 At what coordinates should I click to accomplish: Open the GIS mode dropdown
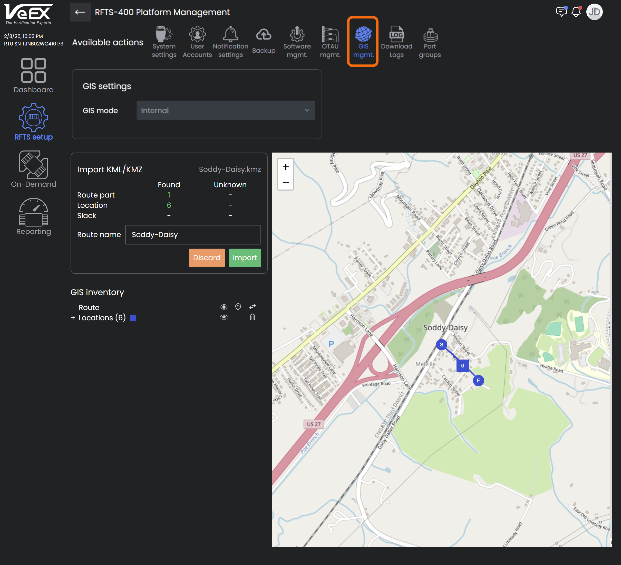tap(226, 110)
